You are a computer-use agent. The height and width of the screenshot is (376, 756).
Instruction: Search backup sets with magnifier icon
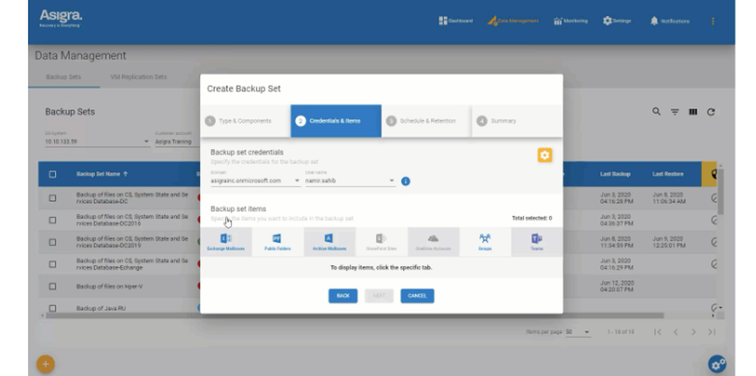[656, 111]
